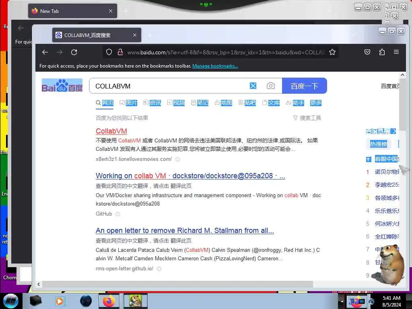Screen dimensions: 412x309
Task: Go back in the Baidu browser window
Action: [x=45, y=52]
